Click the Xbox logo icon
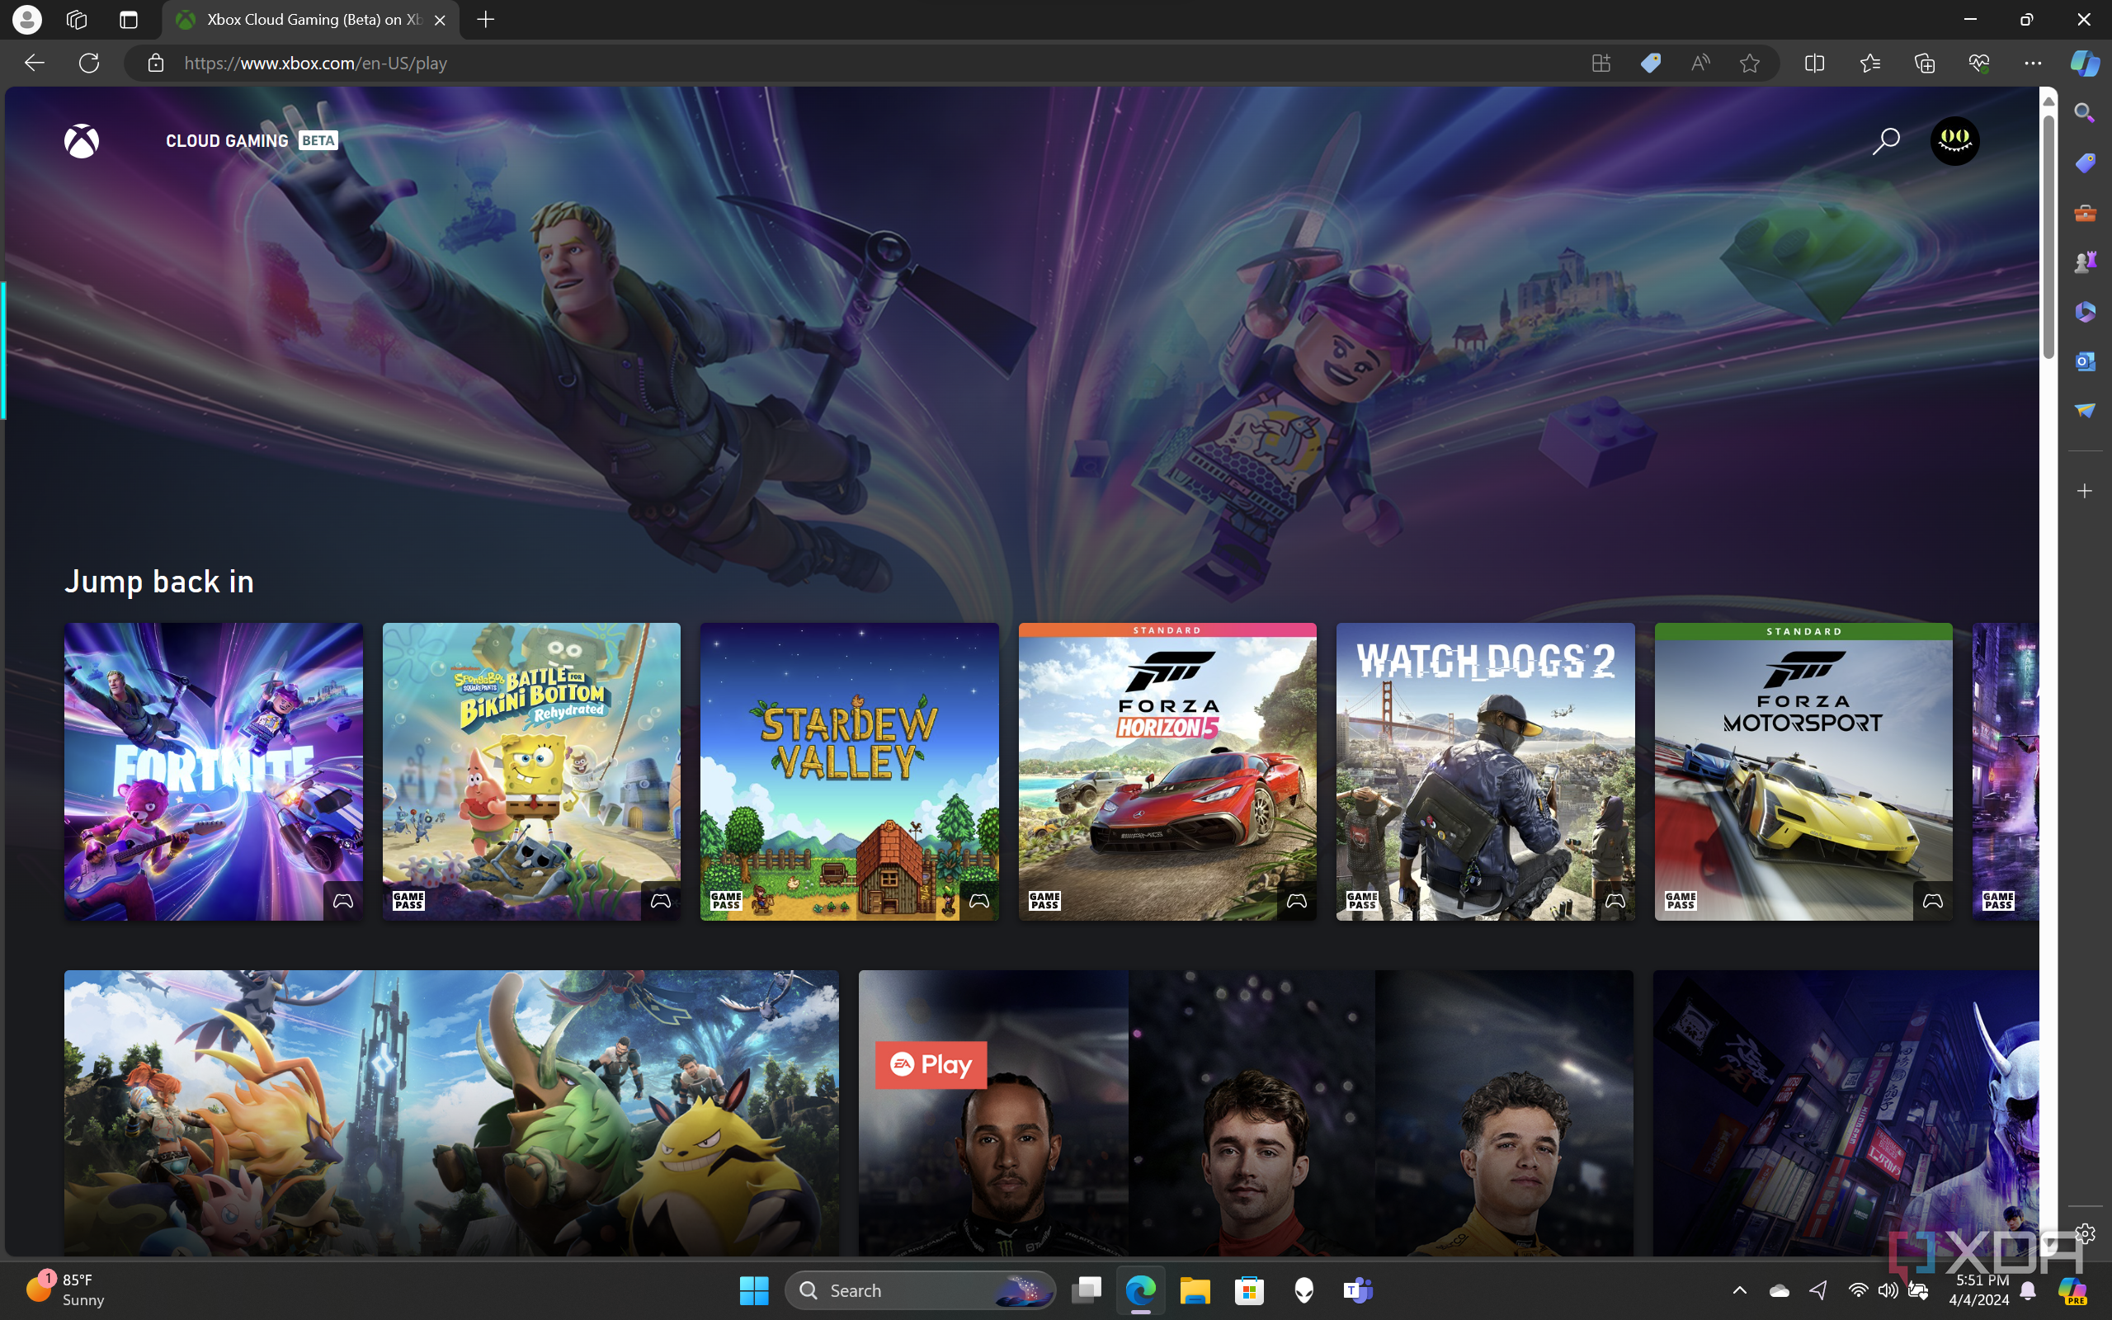 81,140
